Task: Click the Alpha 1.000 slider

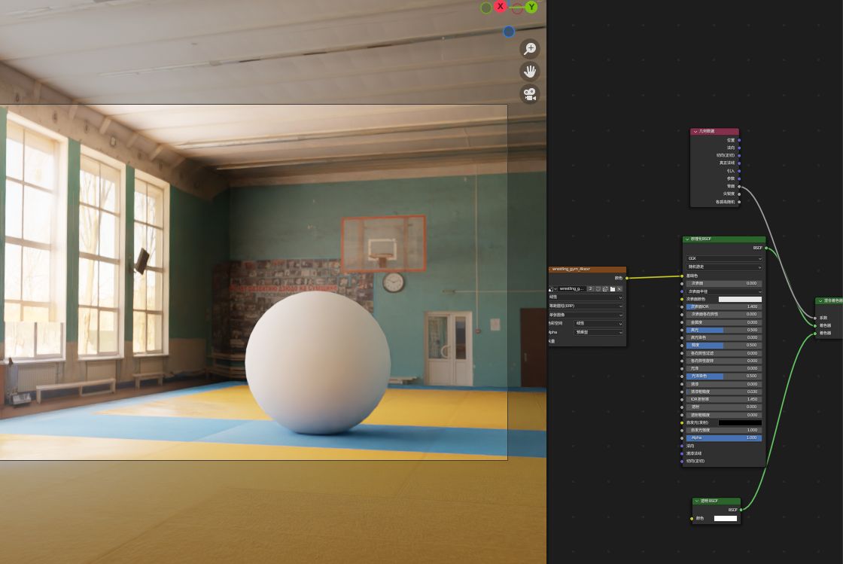Action: point(724,437)
